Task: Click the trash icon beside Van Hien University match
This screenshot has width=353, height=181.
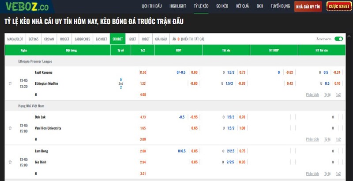Action: click(10, 128)
